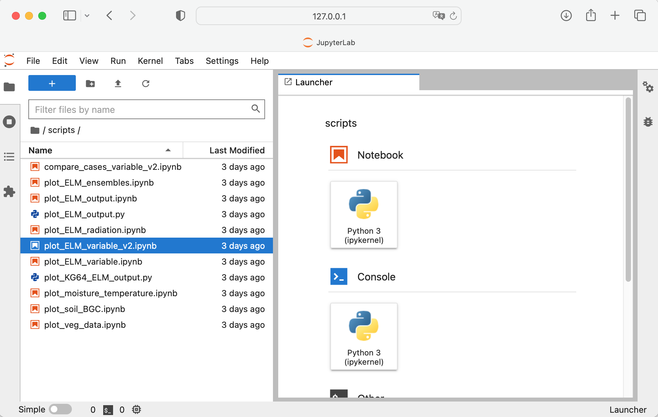This screenshot has height=417, width=658.
Task: Click the Upload Files icon
Action: tap(118, 84)
